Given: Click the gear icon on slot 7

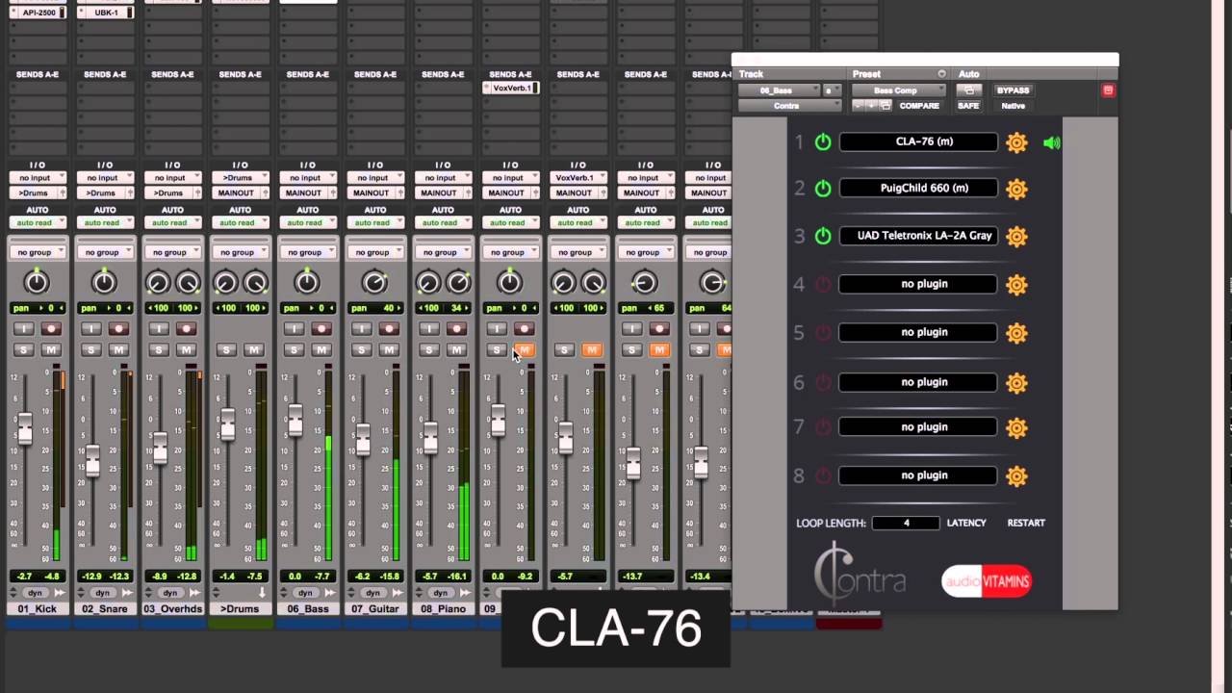Looking at the screenshot, I should (x=1016, y=428).
